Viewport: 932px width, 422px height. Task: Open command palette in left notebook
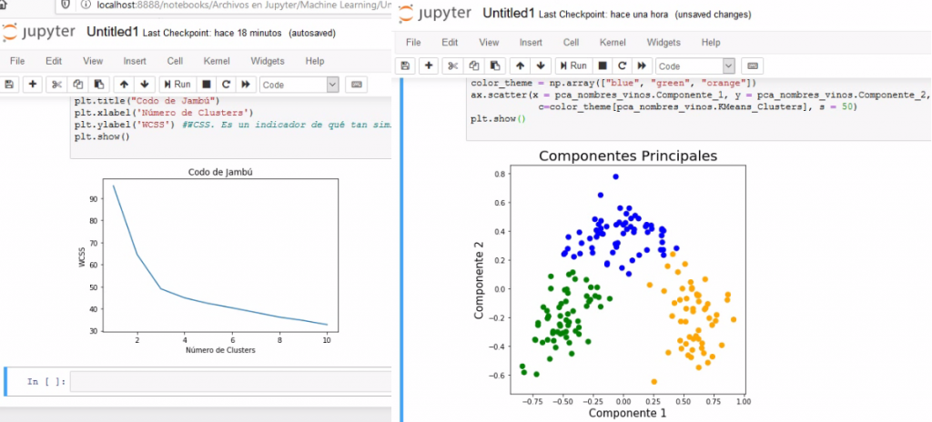coord(357,85)
